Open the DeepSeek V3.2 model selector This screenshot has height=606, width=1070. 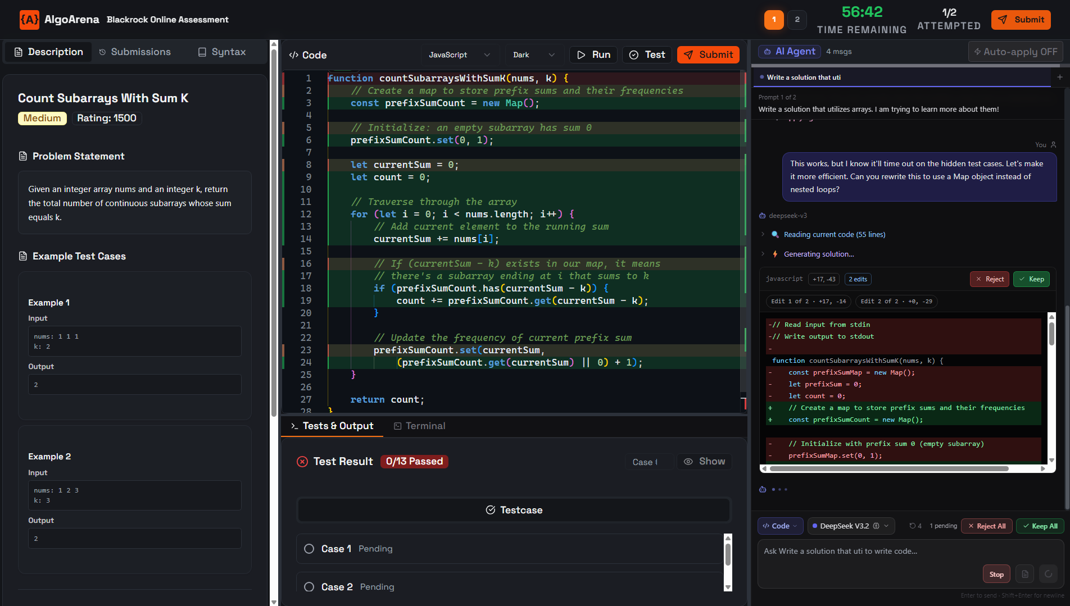pyautogui.click(x=850, y=526)
